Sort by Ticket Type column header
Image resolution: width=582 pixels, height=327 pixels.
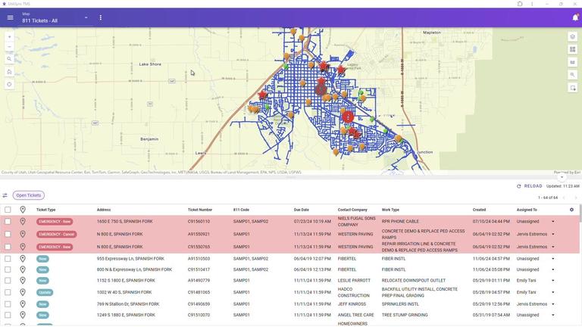(x=45, y=210)
